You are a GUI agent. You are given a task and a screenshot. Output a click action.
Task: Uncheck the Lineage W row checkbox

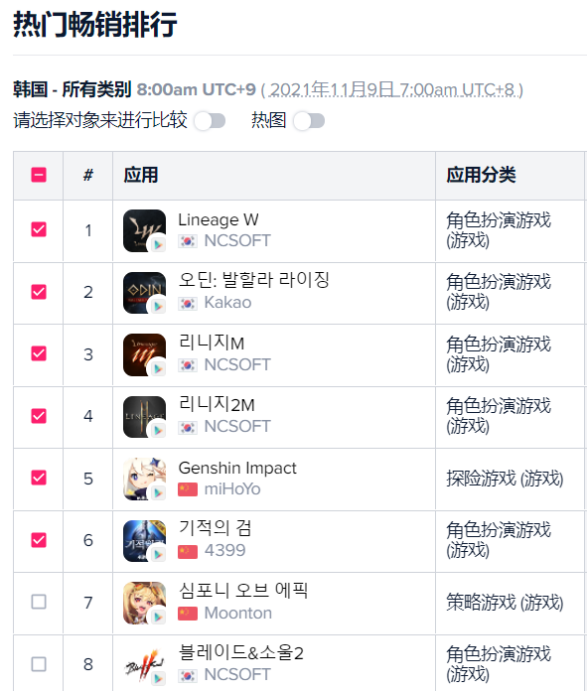point(39,229)
